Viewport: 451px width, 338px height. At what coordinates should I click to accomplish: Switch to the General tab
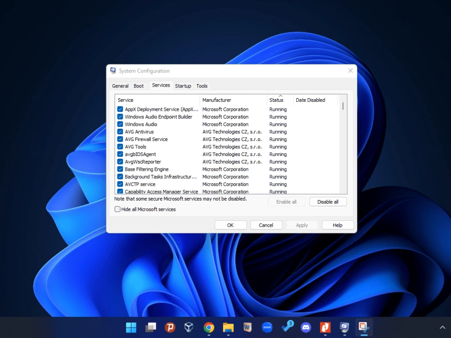pos(120,86)
